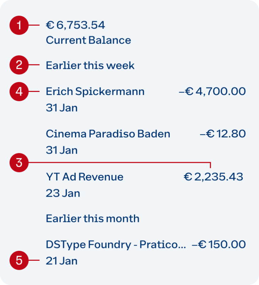Screen dimensions: 259x285
Task: Click the Earlier this month heading
Action: coord(92,218)
